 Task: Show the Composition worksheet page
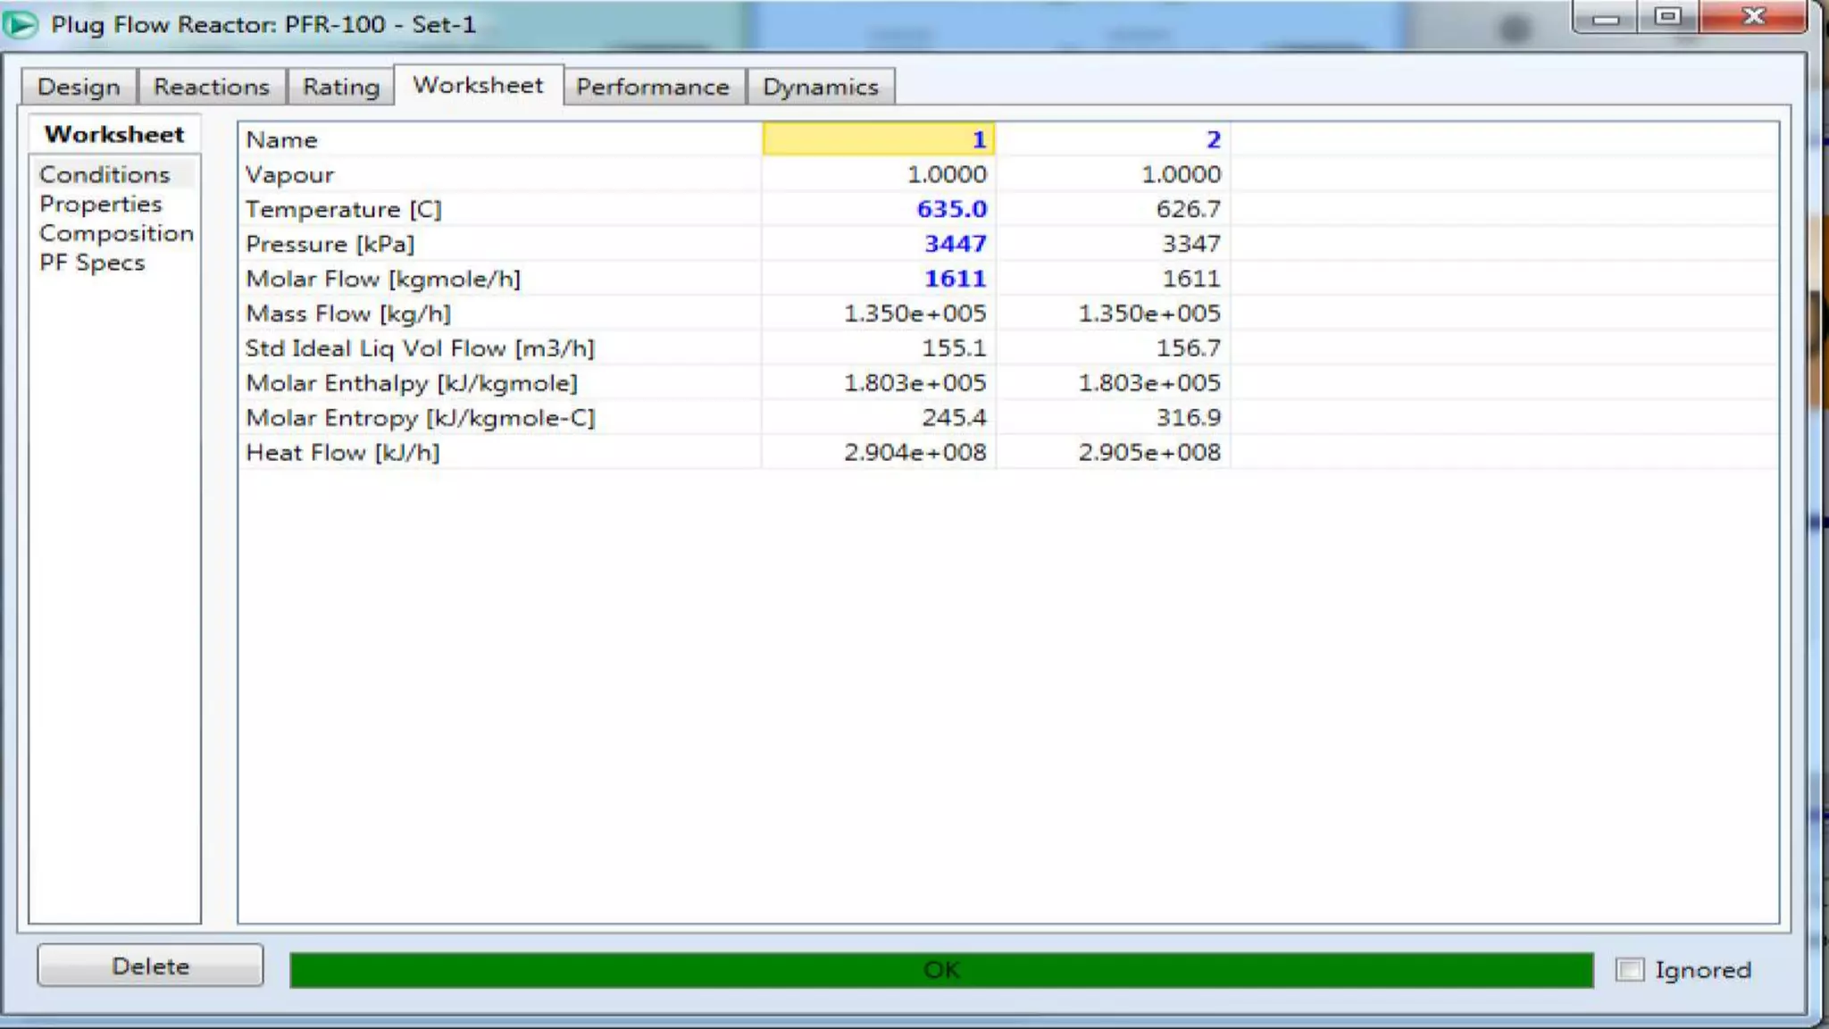click(x=116, y=233)
